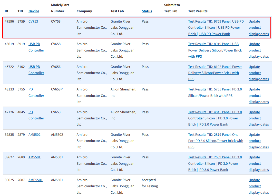The width and height of the screenshot is (273, 196).
Task: Click model number CV653P
Action: coord(57,89)
